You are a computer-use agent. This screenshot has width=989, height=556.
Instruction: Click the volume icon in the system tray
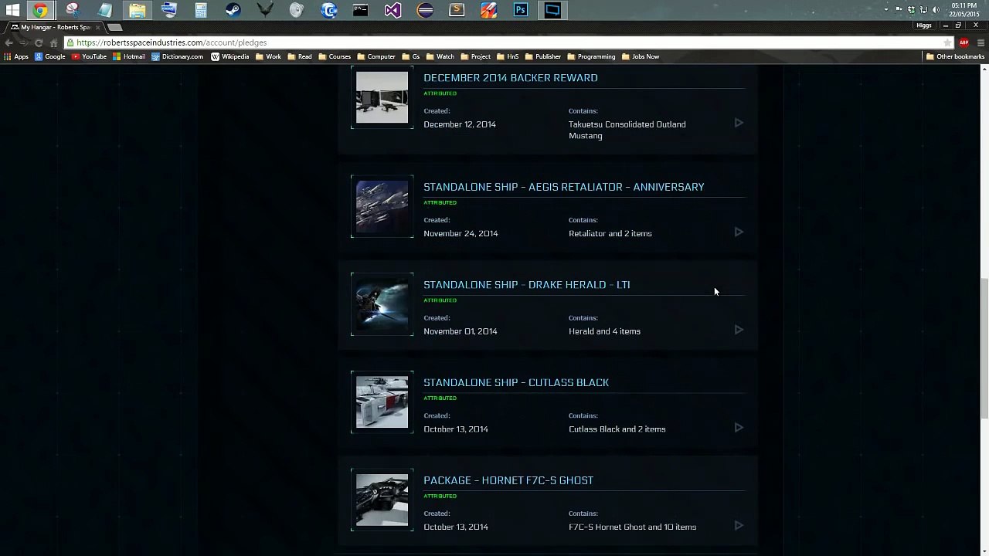click(936, 9)
